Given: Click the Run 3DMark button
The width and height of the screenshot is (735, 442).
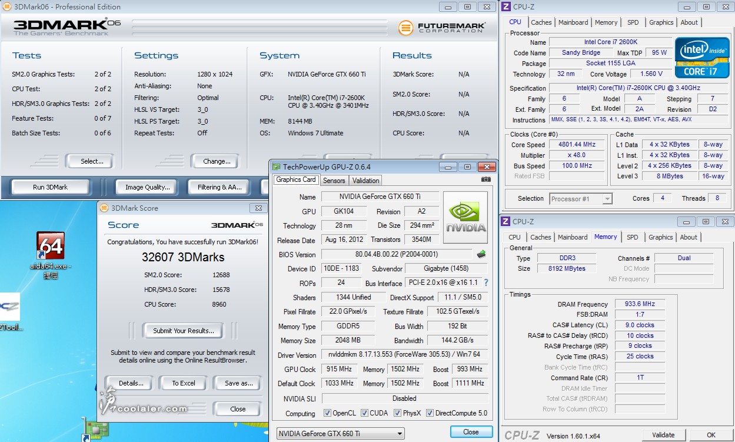Looking at the screenshot, I should click(x=50, y=187).
